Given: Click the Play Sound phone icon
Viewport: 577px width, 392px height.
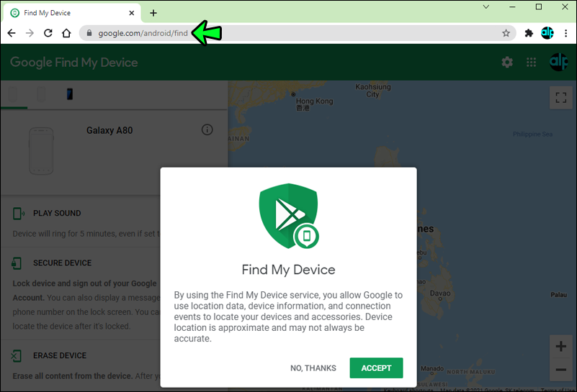Looking at the screenshot, I should pyautogui.click(x=19, y=213).
